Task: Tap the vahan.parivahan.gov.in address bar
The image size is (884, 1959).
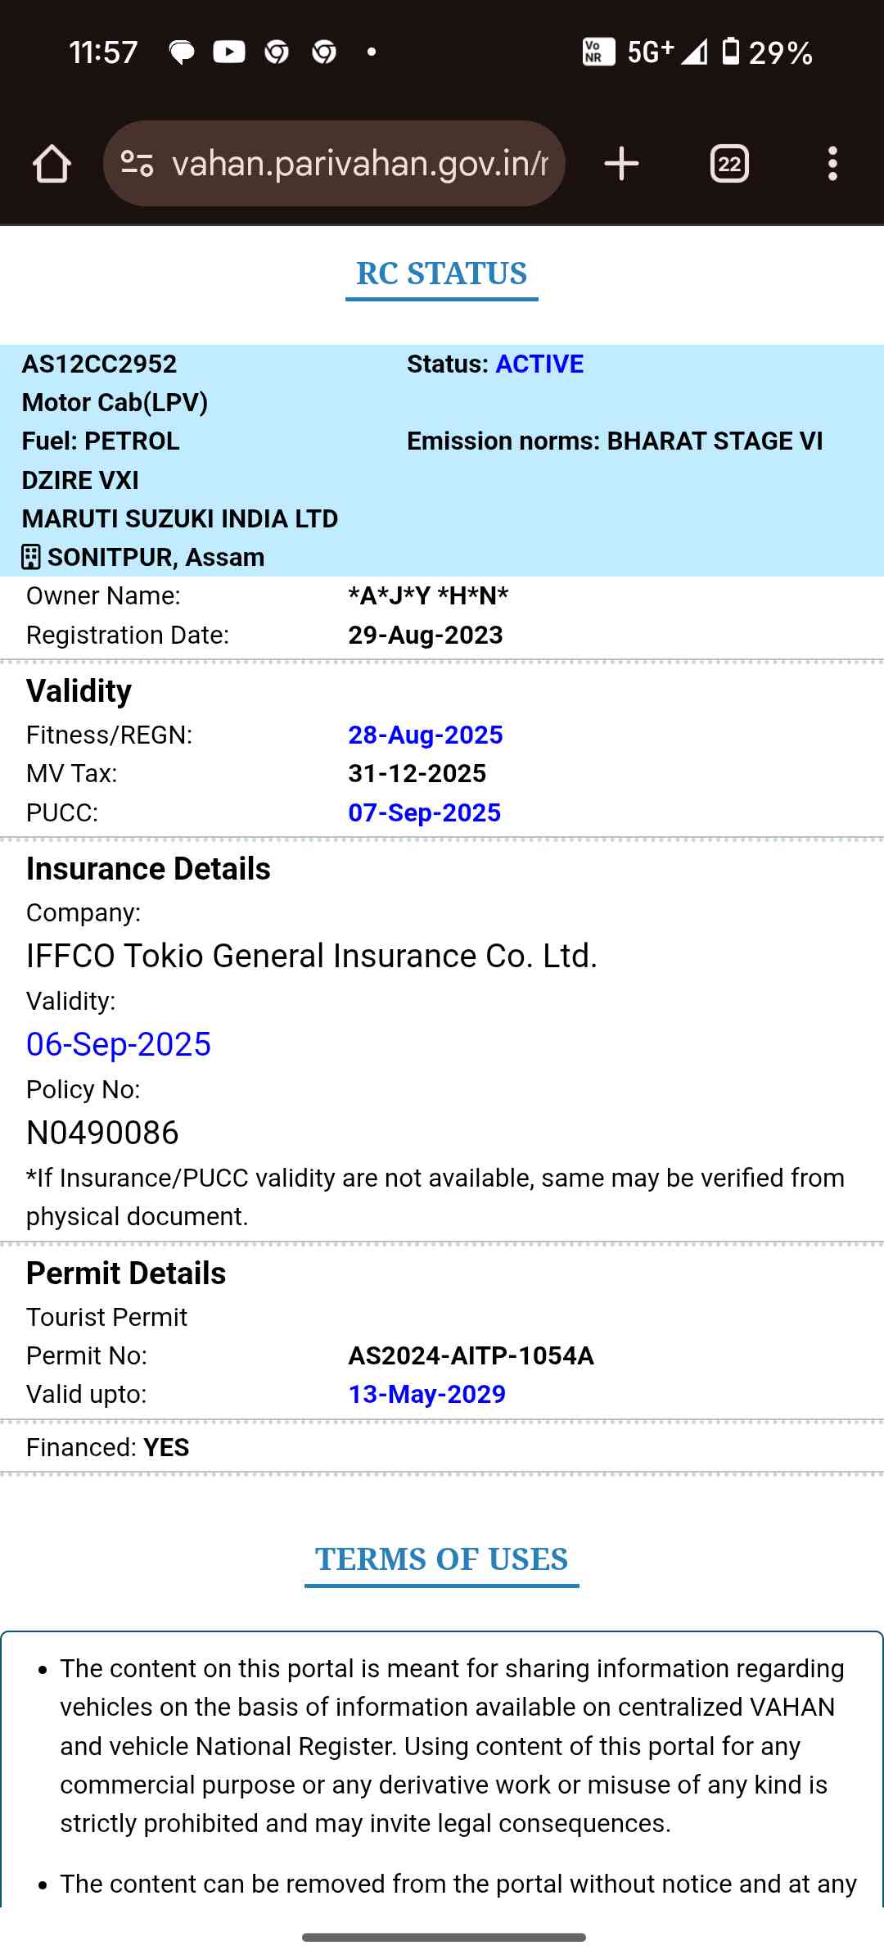Action: [360, 164]
